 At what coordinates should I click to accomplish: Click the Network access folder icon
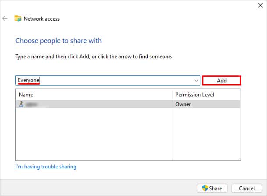[x=18, y=18]
